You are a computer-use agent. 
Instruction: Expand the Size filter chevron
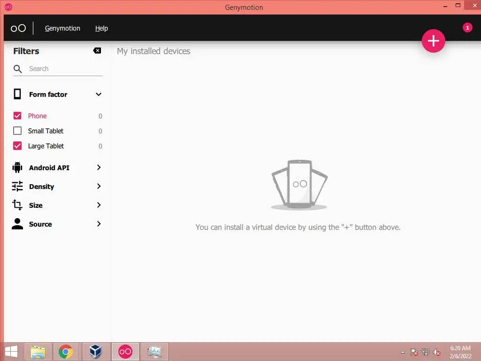(x=99, y=205)
